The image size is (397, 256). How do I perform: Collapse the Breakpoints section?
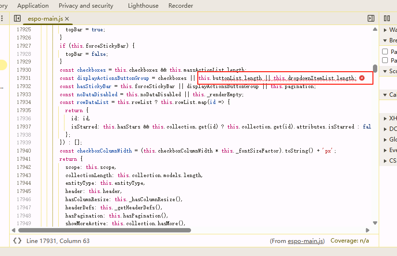385,41
